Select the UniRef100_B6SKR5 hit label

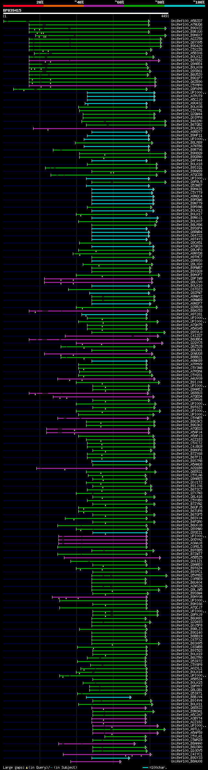(187, 643)
